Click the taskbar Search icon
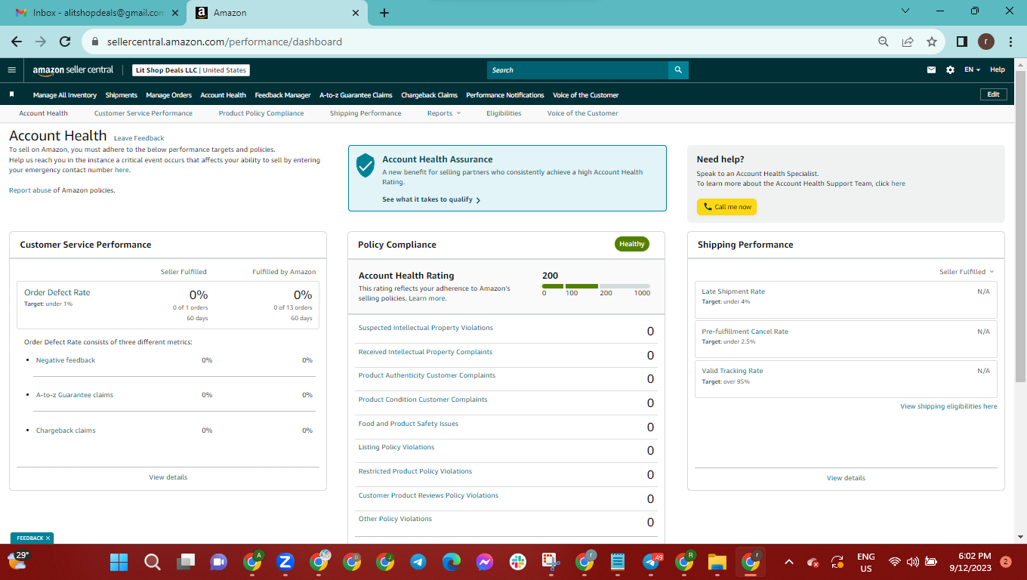1027x580 pixels. tap(153, 562)
